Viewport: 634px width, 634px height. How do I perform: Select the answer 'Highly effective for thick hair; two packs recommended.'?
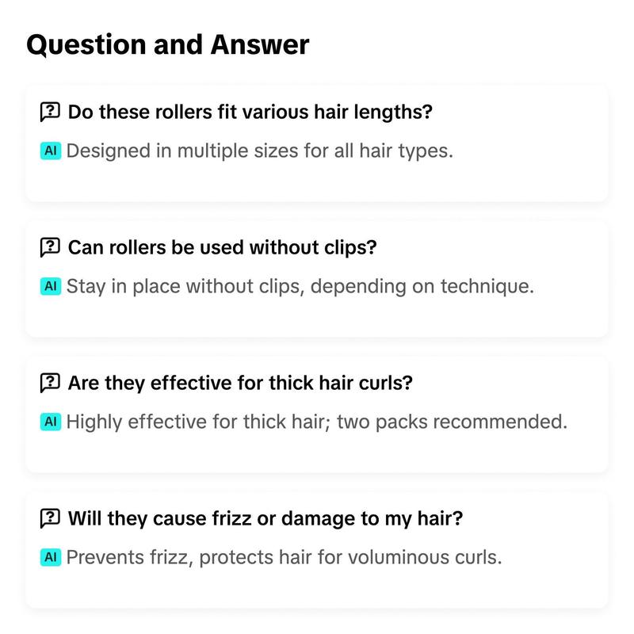pyautogui.click(x=316, y=422)
